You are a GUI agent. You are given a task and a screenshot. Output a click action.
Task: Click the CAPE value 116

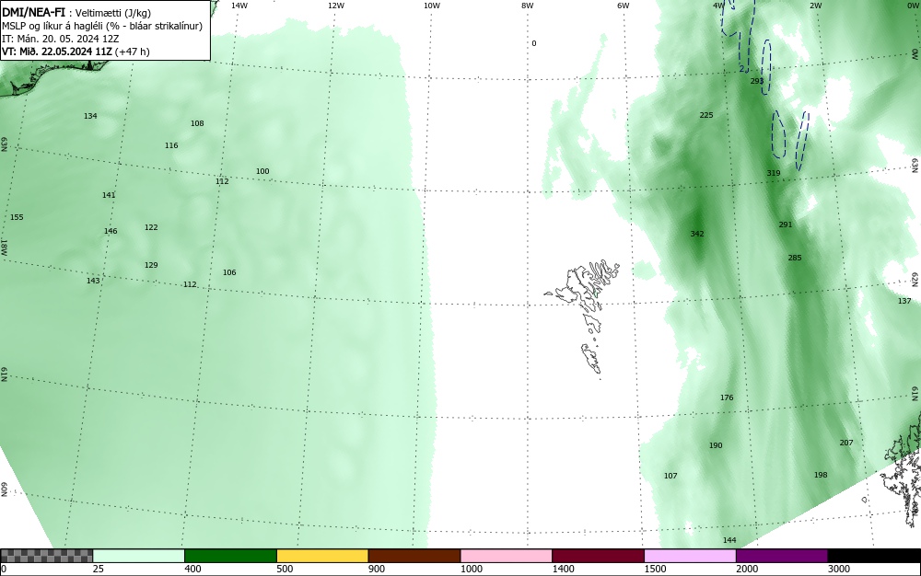tap(171, 145)
